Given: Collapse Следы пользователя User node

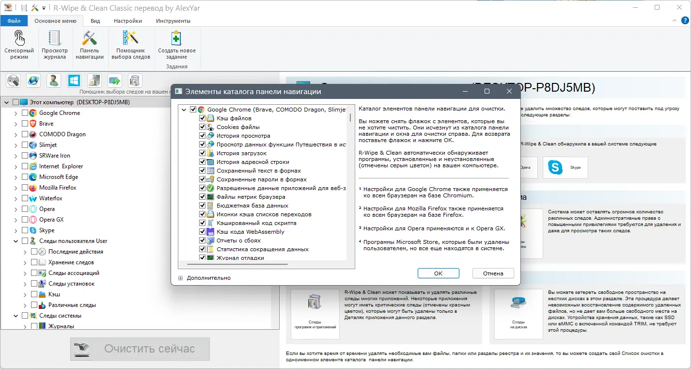Looking at the screenshot, I should point(16,241).
